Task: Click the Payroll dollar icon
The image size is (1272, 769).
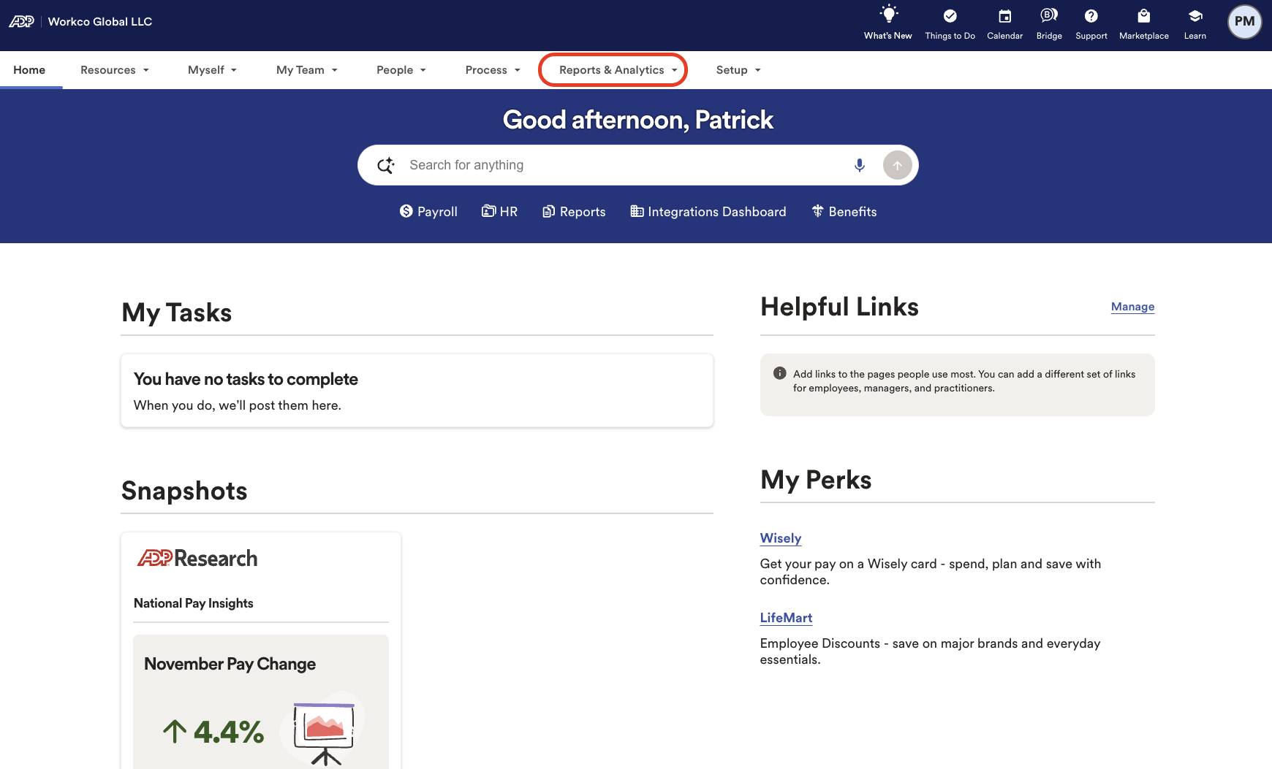Action: click(x=406, y=211)
